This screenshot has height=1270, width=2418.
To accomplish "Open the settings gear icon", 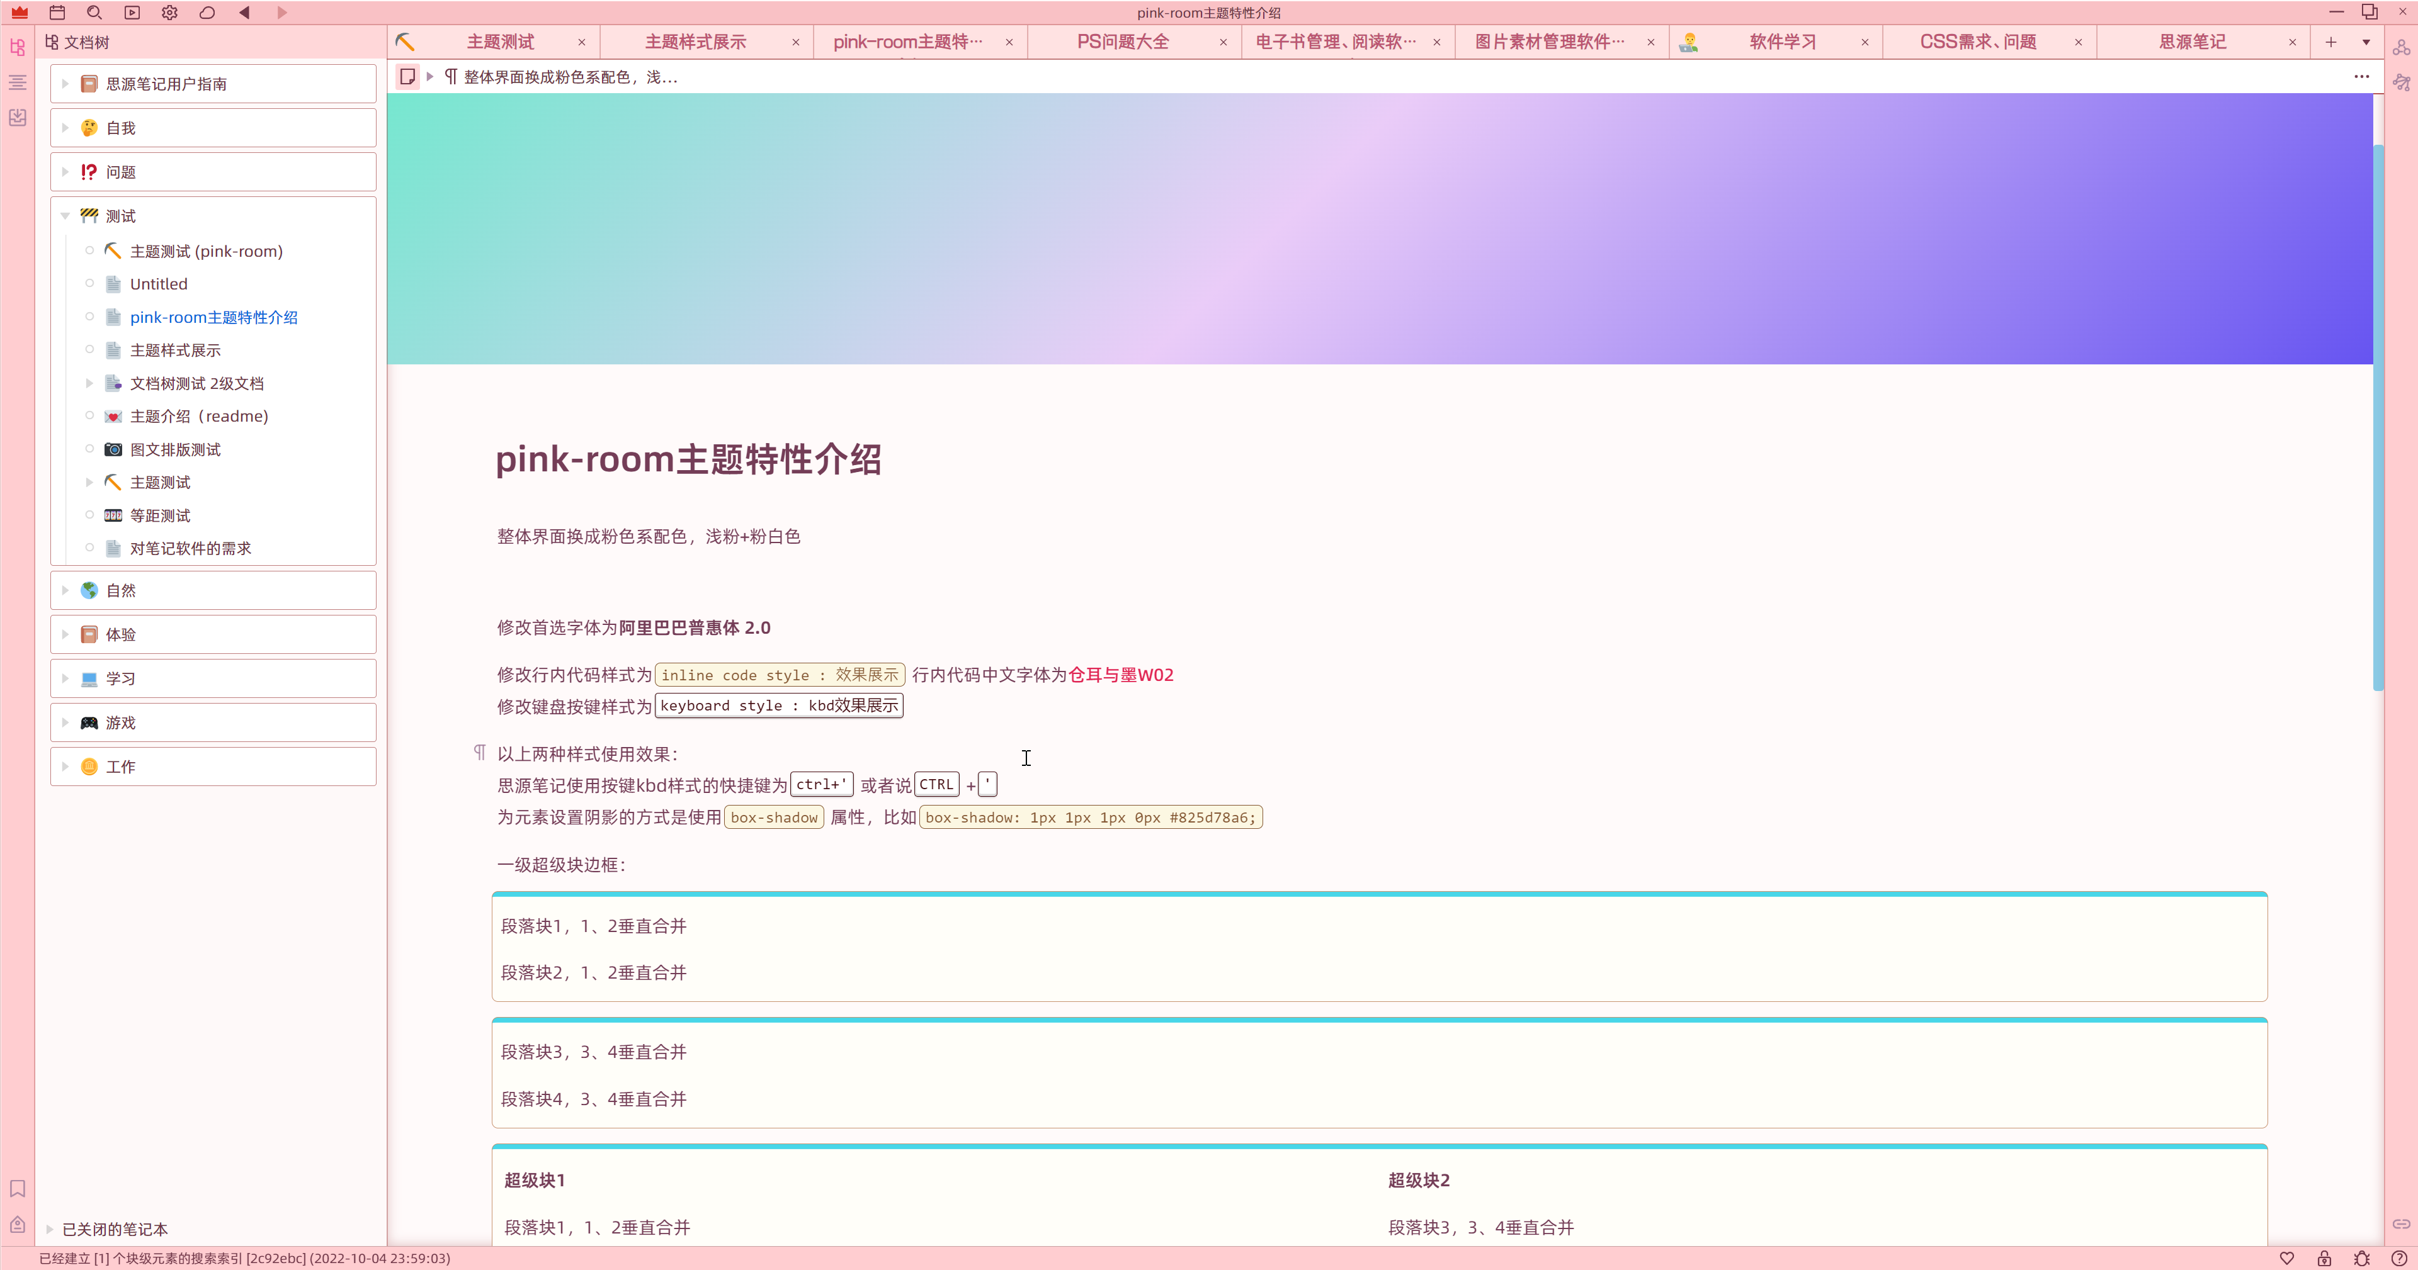I will pyautogui.click(x=169, y=13).
